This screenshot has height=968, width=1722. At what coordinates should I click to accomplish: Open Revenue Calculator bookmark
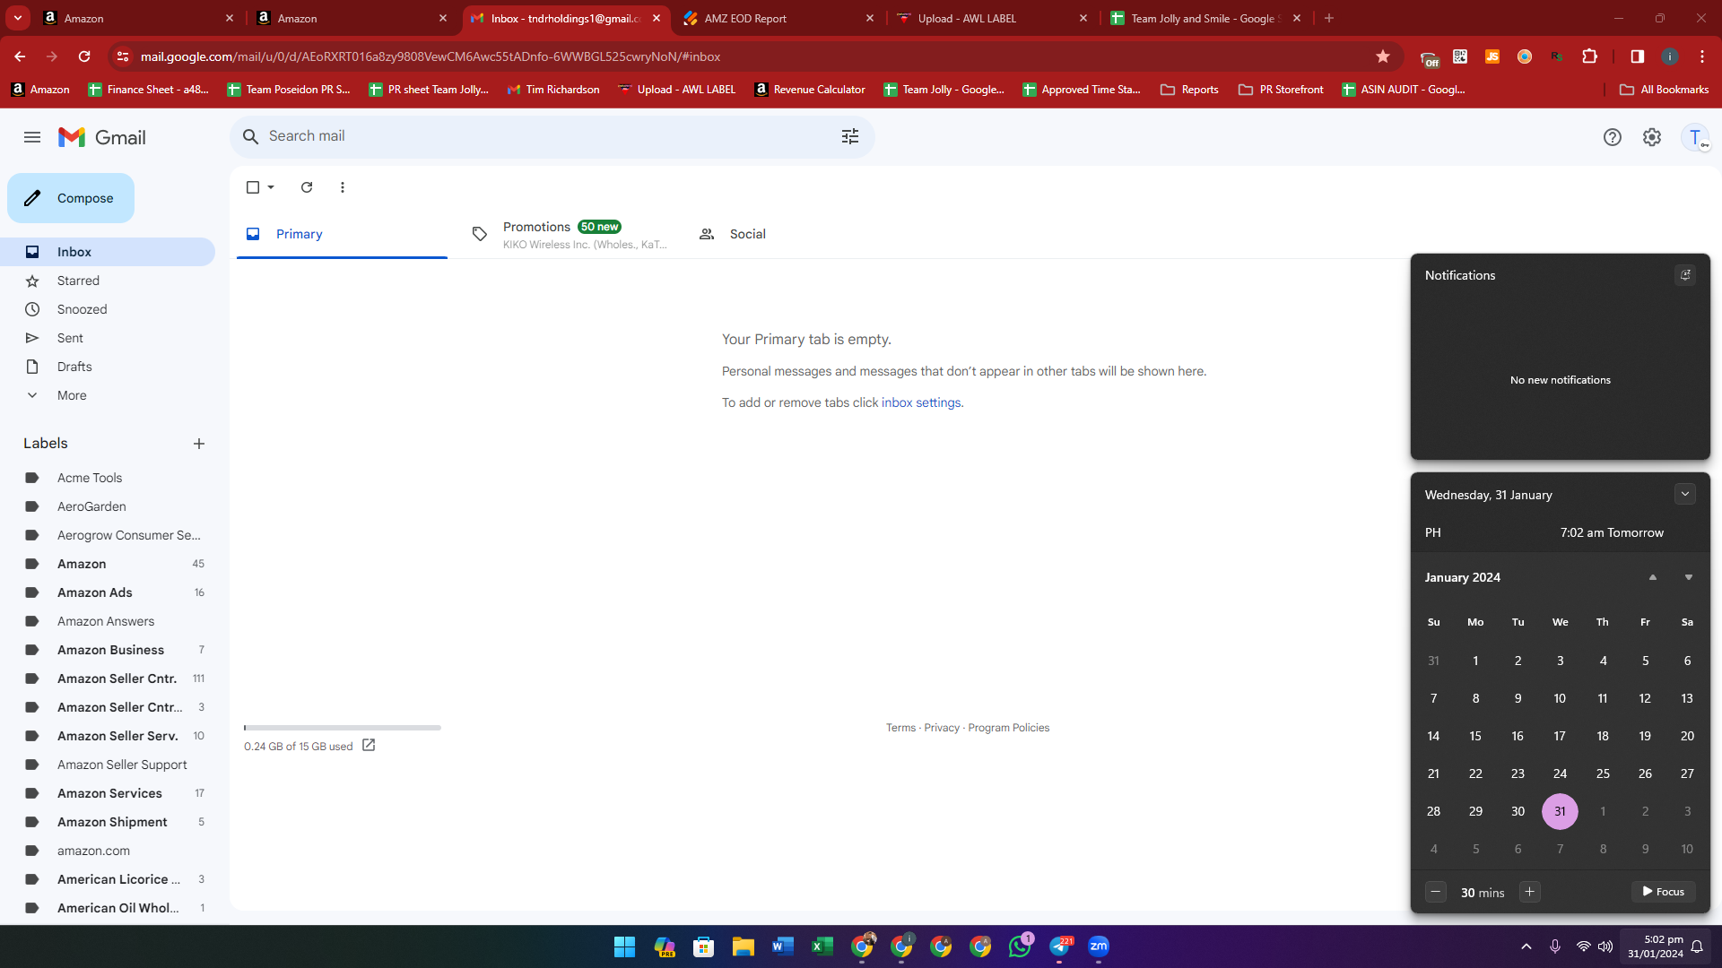[x=811, y=90]
